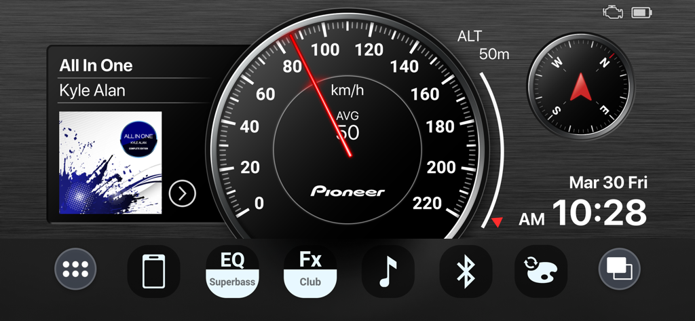
Task: Tap the battery status icon
Action: coord(642,12)
